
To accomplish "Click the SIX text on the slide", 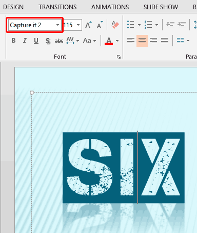I will (x=124, y=168).
